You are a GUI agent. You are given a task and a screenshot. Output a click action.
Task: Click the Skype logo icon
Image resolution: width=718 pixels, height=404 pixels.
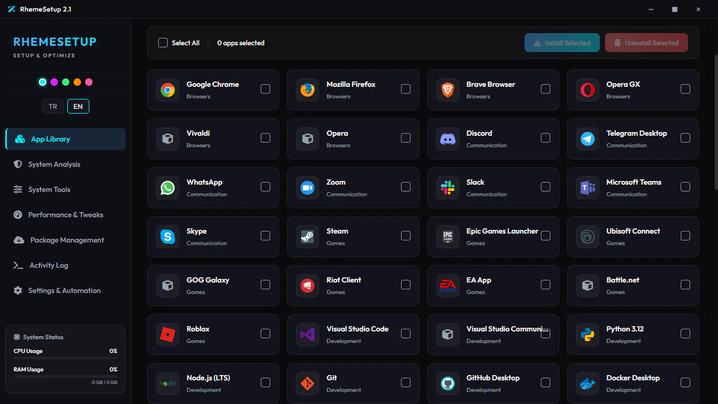tap(168, 237)
